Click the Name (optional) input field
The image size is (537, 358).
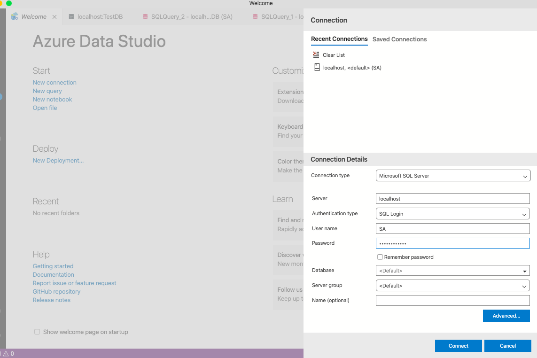(453, 301)
